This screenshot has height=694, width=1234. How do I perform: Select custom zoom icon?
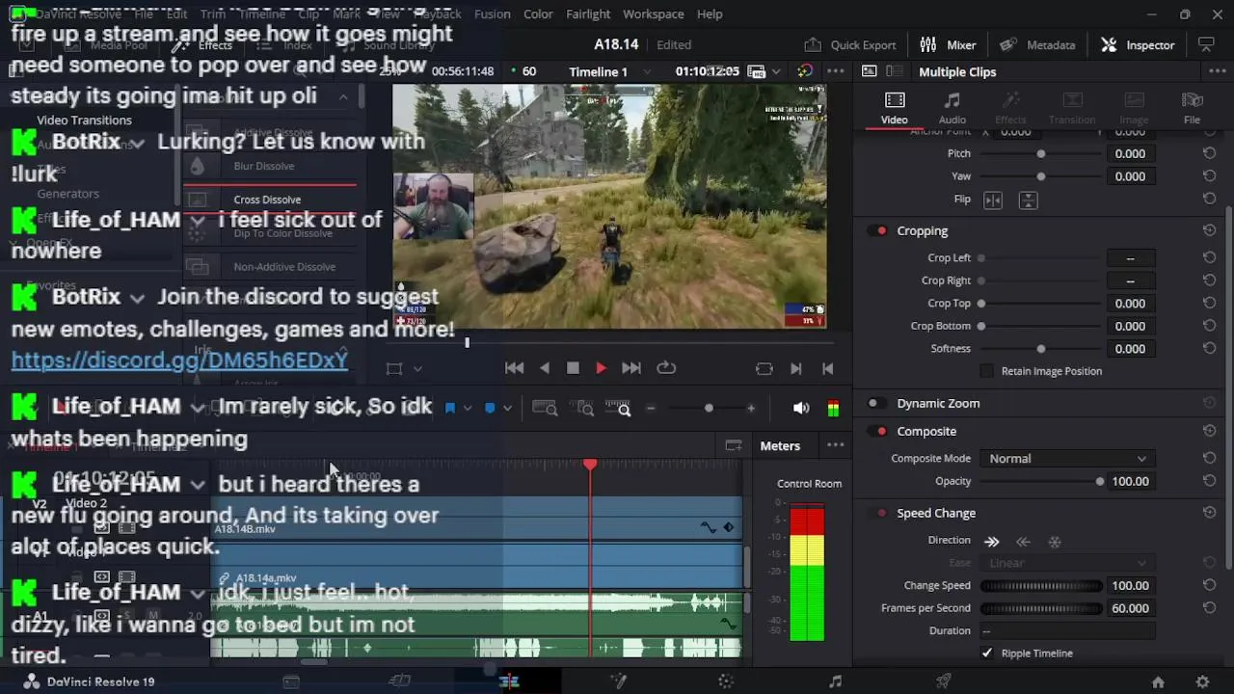(618, 409)
